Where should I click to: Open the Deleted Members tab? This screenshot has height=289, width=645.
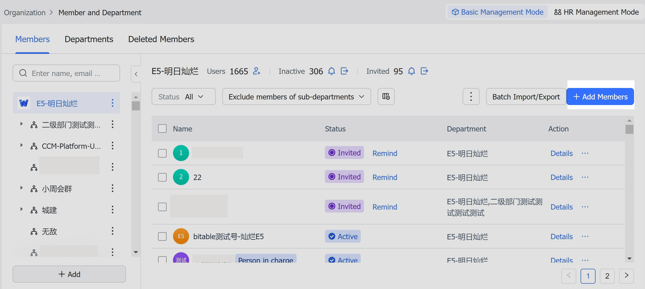coord(161,39)
